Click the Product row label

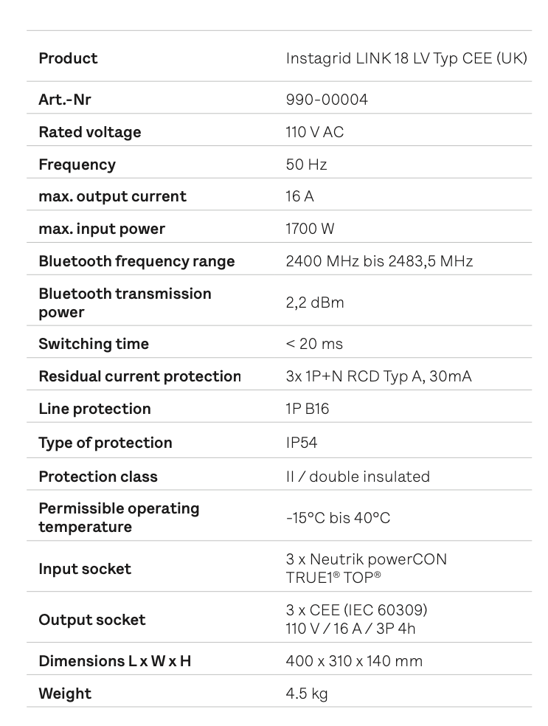(x=68, y=58)
